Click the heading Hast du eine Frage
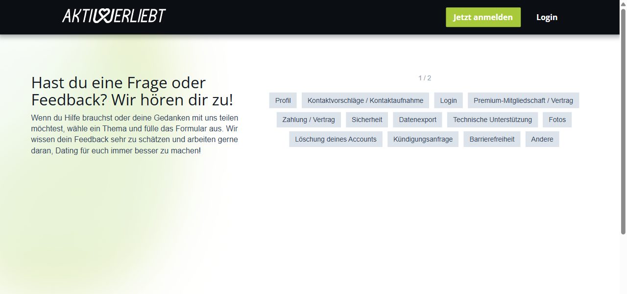This screenshot has width=627, height=294. pyautogui.click(x=132, y=91)
